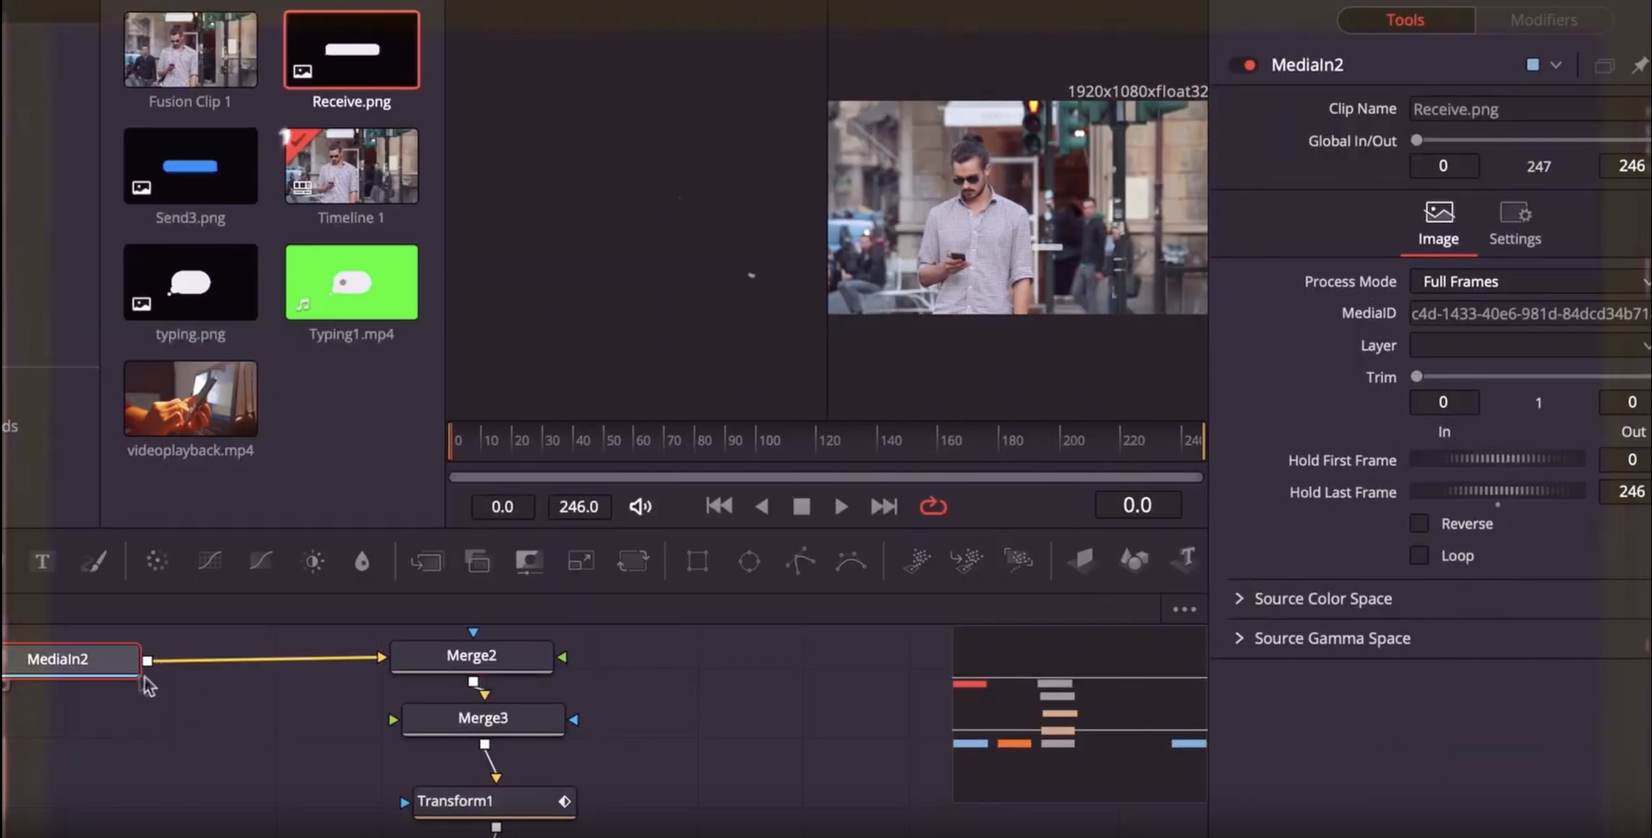Select the MediaIn2 node
The width and height of the screenshot is (1652, 838).
tap(71, 659)
